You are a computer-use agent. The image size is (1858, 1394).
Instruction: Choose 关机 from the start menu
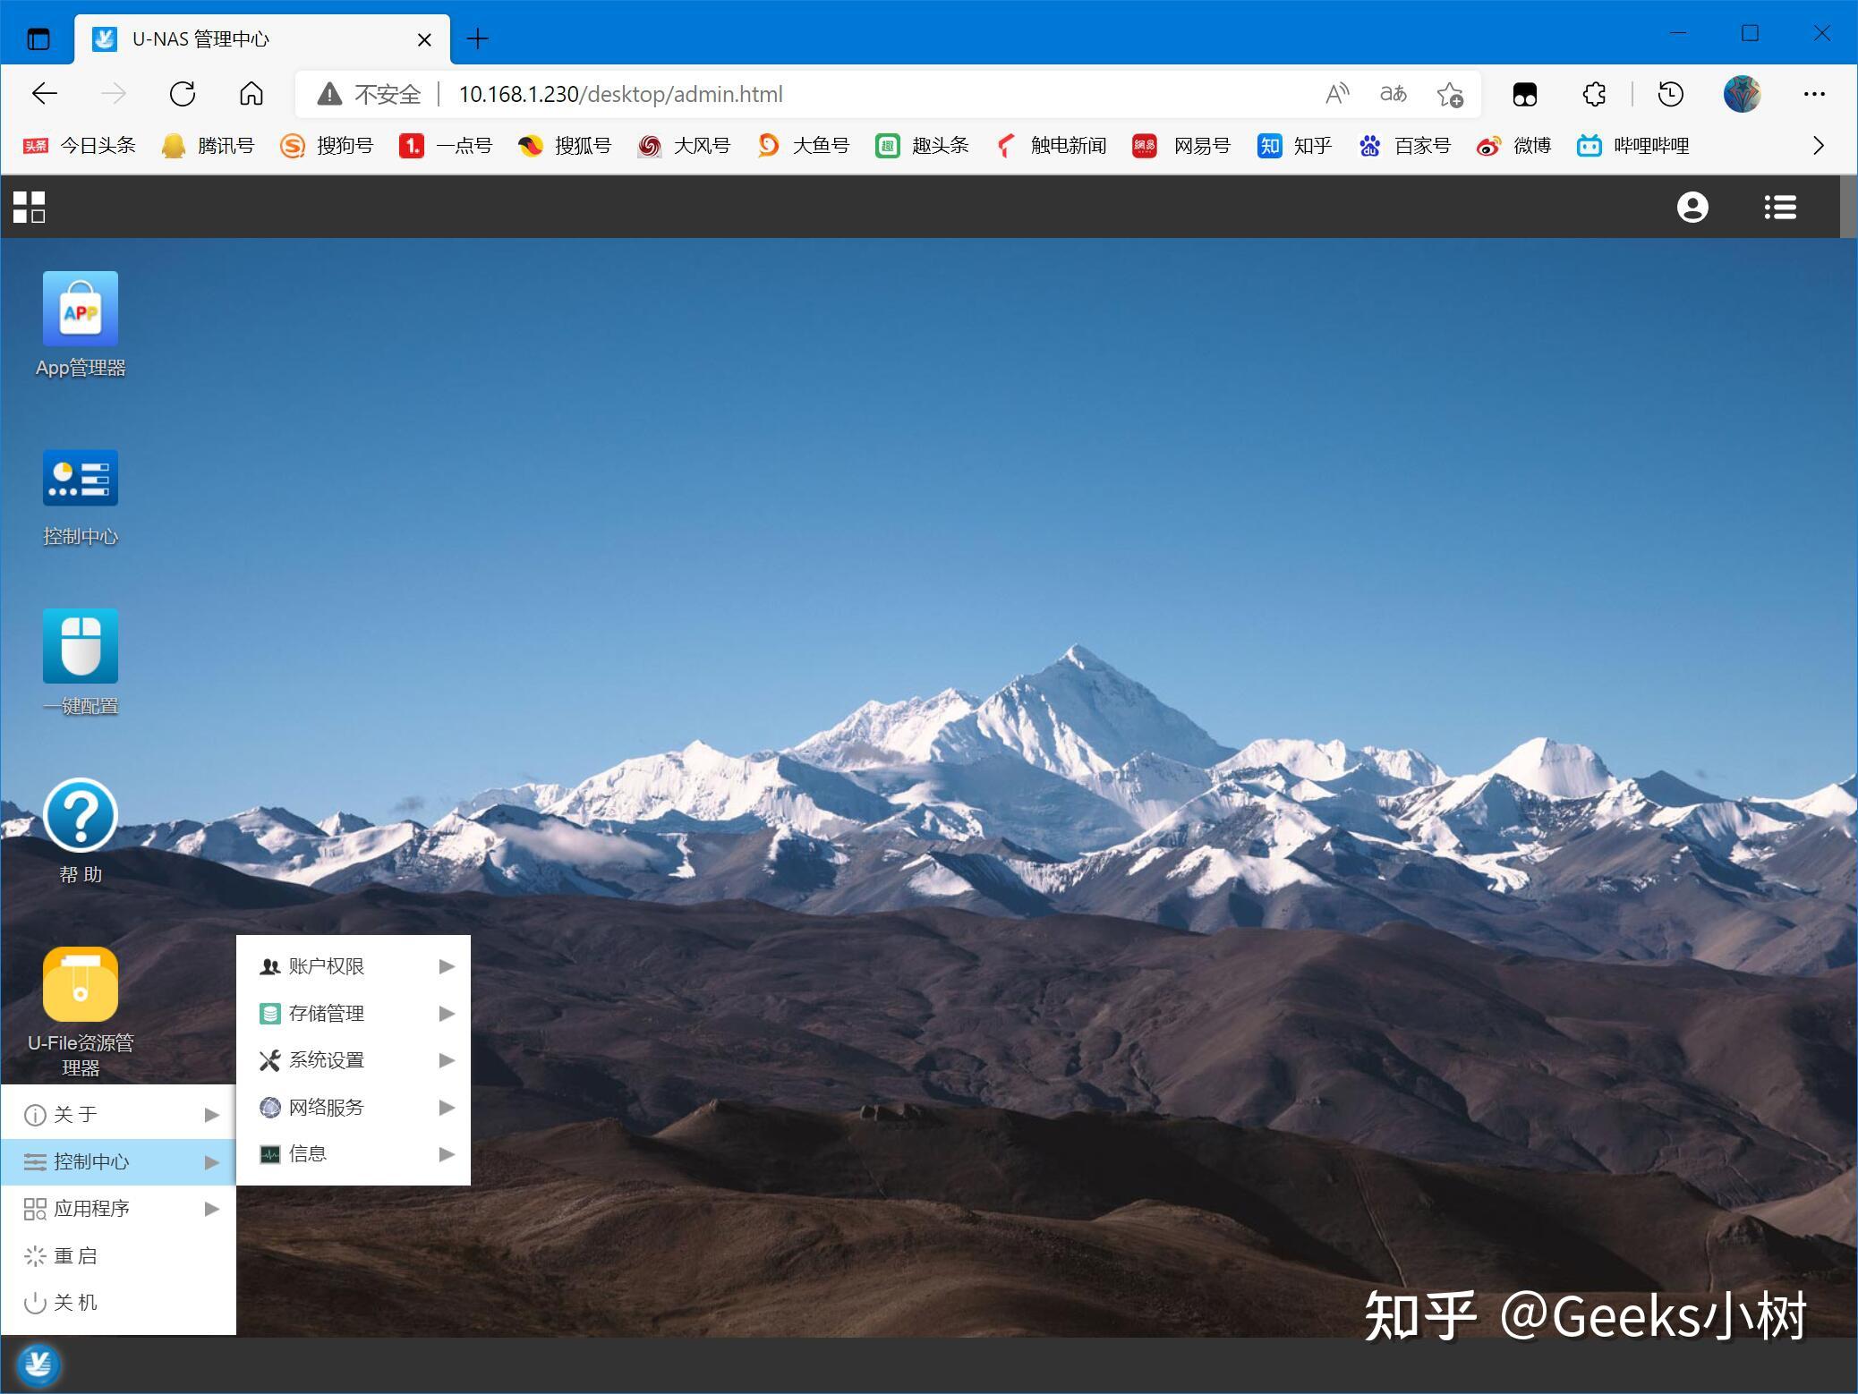[x=75, y=1303]
